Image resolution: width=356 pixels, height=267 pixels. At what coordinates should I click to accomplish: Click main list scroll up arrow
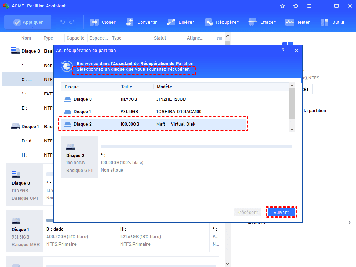[x=228, y=36]
